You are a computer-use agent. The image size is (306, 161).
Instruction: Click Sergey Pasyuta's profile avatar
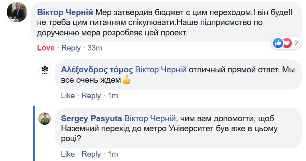point(44,118)
